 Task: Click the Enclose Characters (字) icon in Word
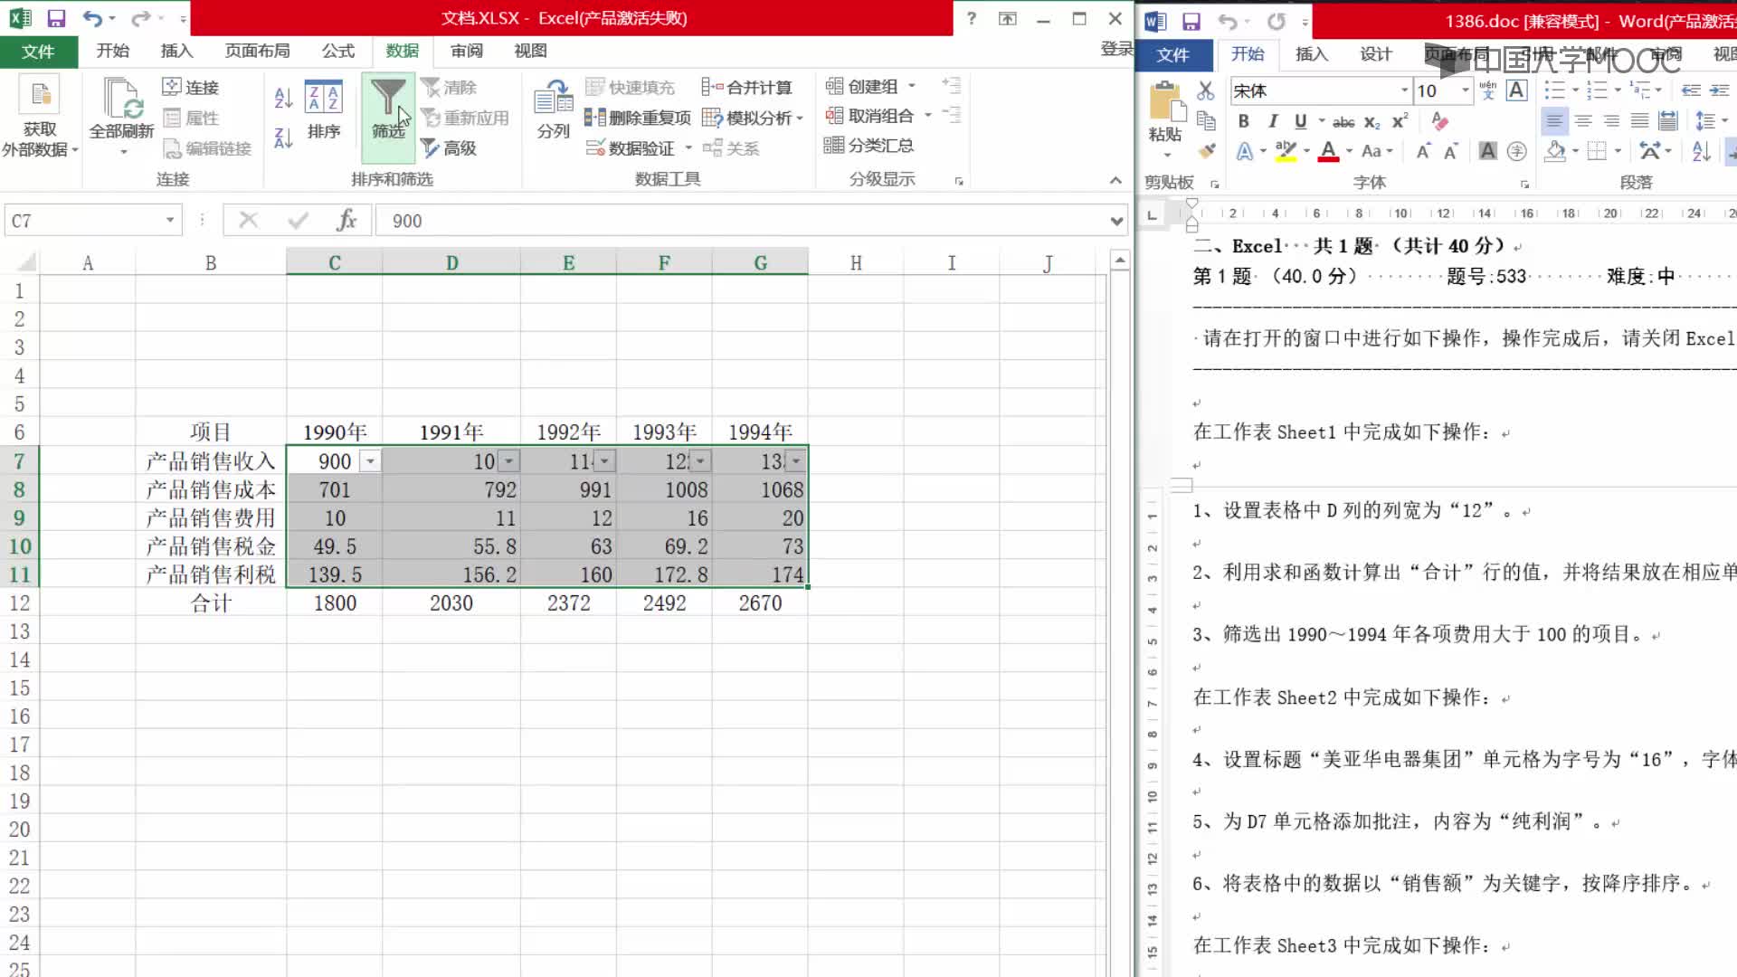click(1517, 151)
